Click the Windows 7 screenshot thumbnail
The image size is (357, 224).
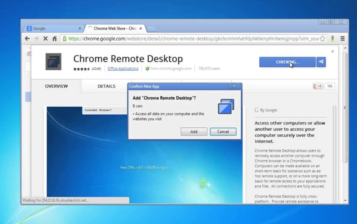click(x=145, y=155)
